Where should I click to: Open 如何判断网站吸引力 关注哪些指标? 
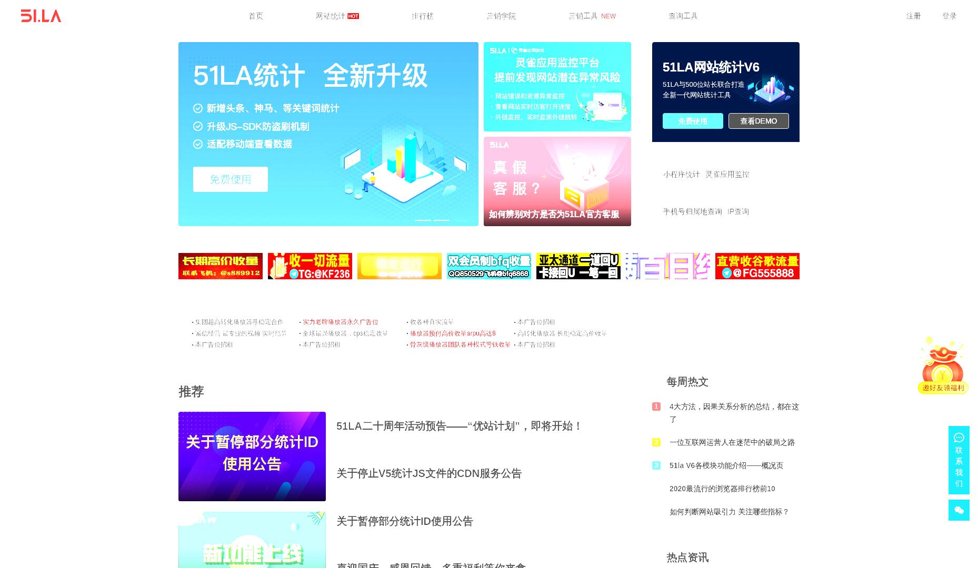(x=730, y=512)
